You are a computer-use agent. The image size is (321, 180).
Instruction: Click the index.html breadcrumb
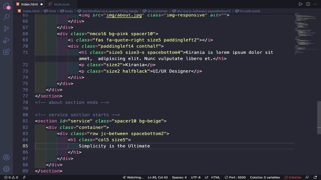pyautogui.click(x=31, y=11)
